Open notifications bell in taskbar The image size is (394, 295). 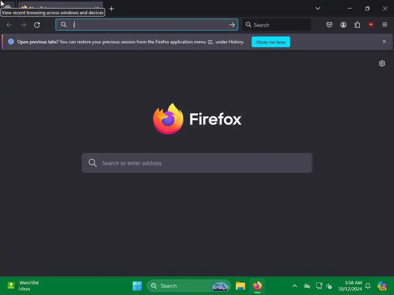pos(367,286)
